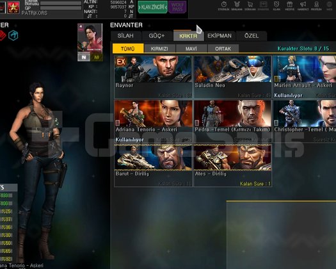
Task: Click the PATRİKORS player name
Action: [x=35, y=13]
